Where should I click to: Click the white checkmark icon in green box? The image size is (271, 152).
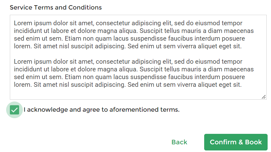point(14,110)
